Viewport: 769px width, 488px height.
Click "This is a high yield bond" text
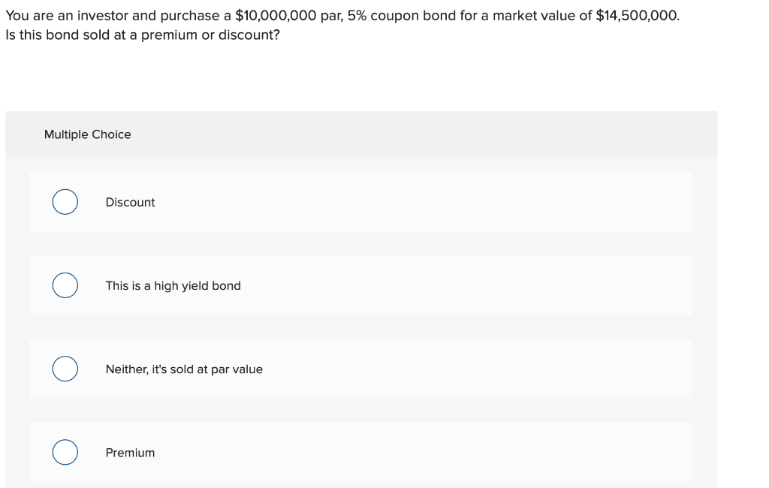pos(173,285)
